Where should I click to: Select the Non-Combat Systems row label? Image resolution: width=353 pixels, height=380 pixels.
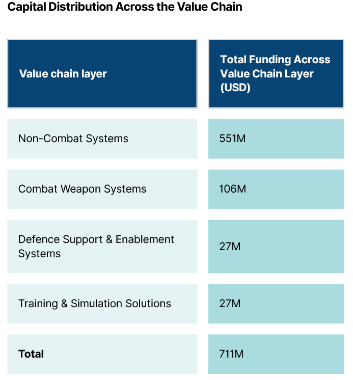tap(73, 139)
